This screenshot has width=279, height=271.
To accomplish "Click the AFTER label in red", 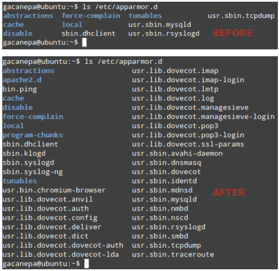I will tap(228, 192).
